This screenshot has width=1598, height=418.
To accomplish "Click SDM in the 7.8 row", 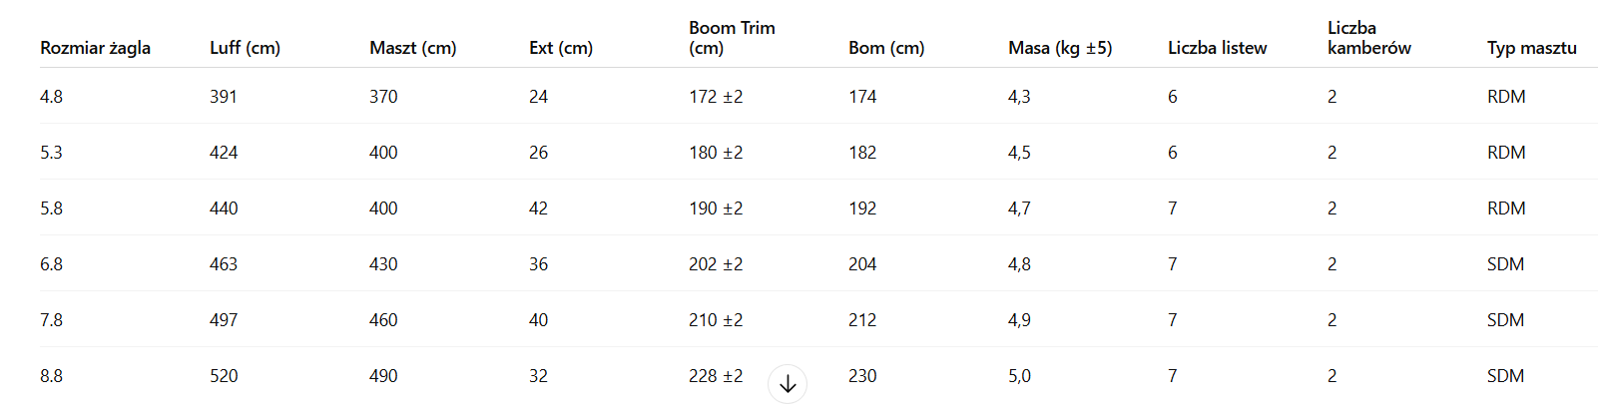I will click(1505, 320).
